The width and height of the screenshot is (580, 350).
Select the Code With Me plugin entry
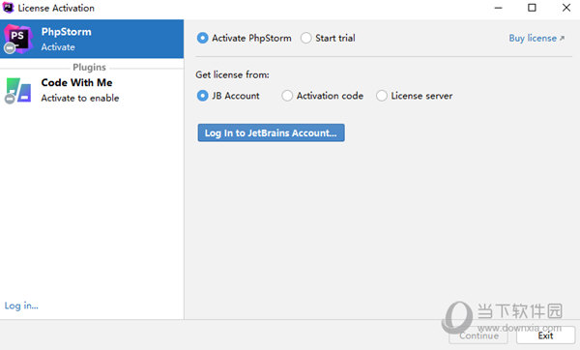pyautogui.click(x=92, y=90)
